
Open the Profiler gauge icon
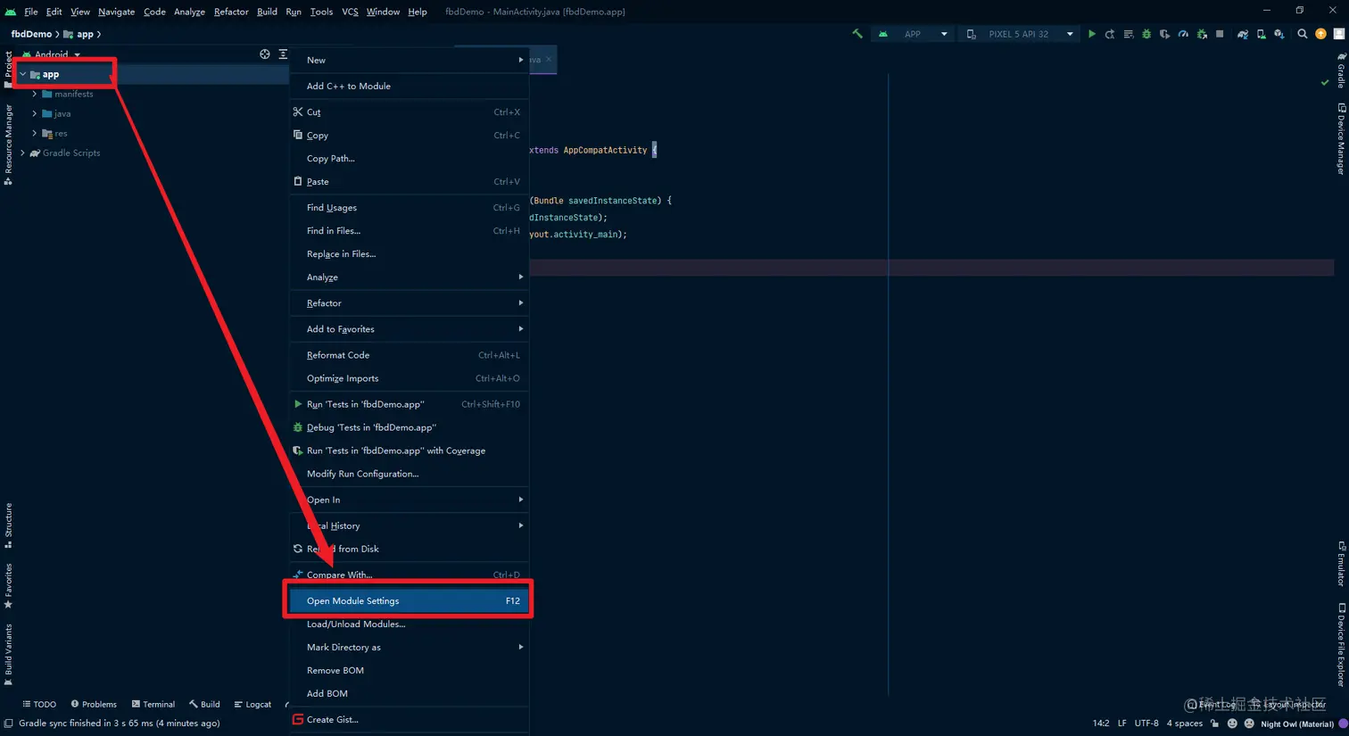coord(1183,34)
